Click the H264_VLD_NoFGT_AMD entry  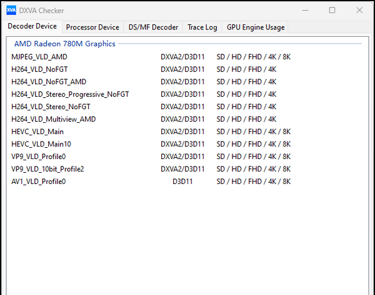point(49,82)
